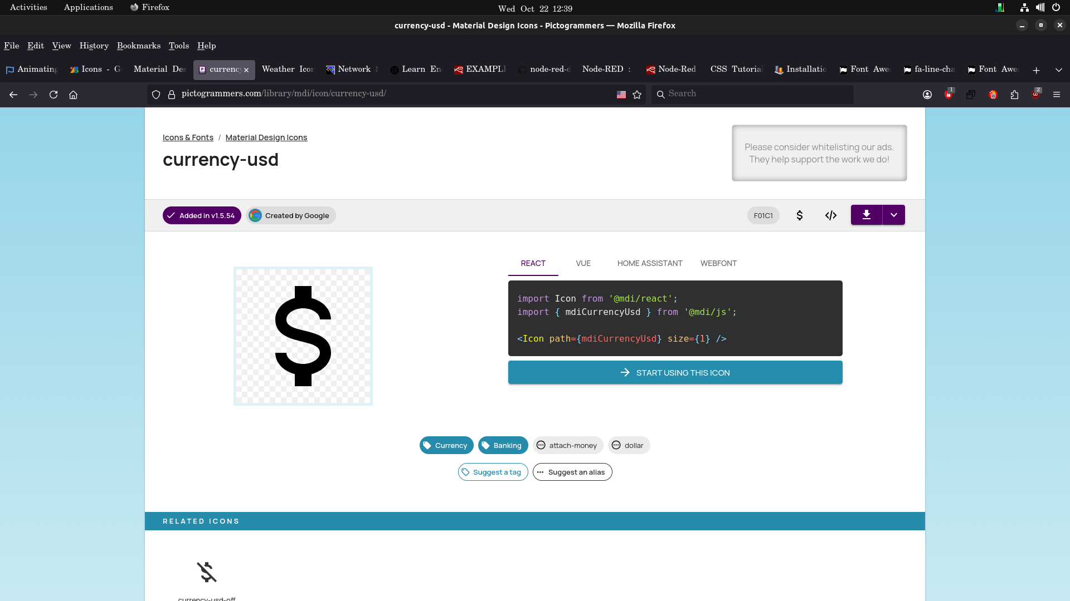Click the large dollar icon preview
The width and height of the screenshot is (1070, 601).
pyautogui.click(x=303, y=336)
